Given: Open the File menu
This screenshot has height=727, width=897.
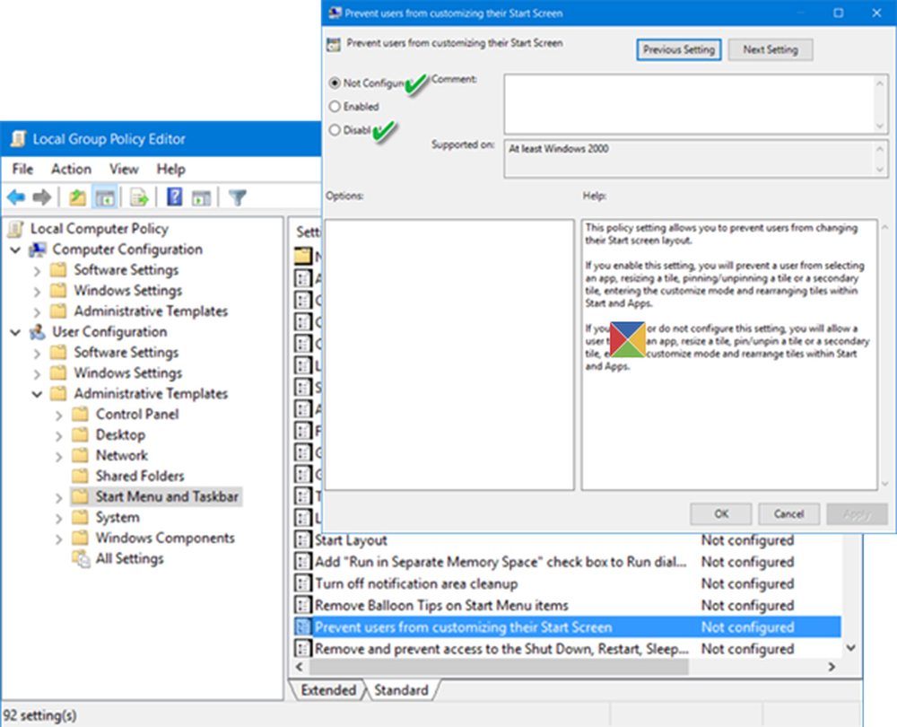Looking at the screenshot, I should click(x=23, y=169).
